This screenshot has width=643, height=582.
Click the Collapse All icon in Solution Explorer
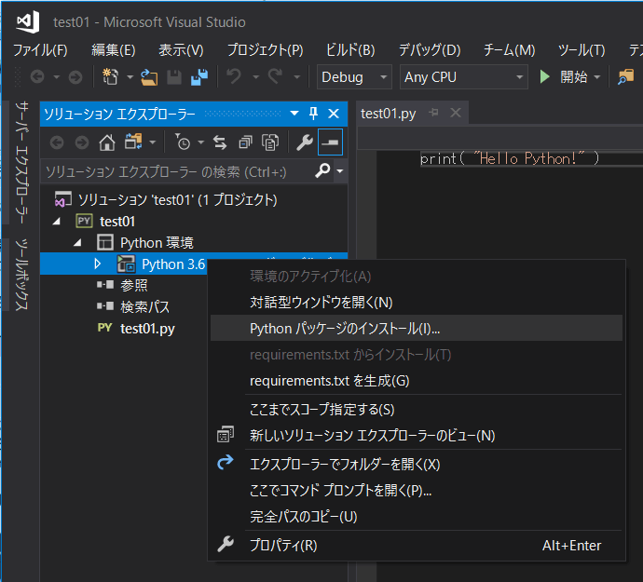point(245,142)
